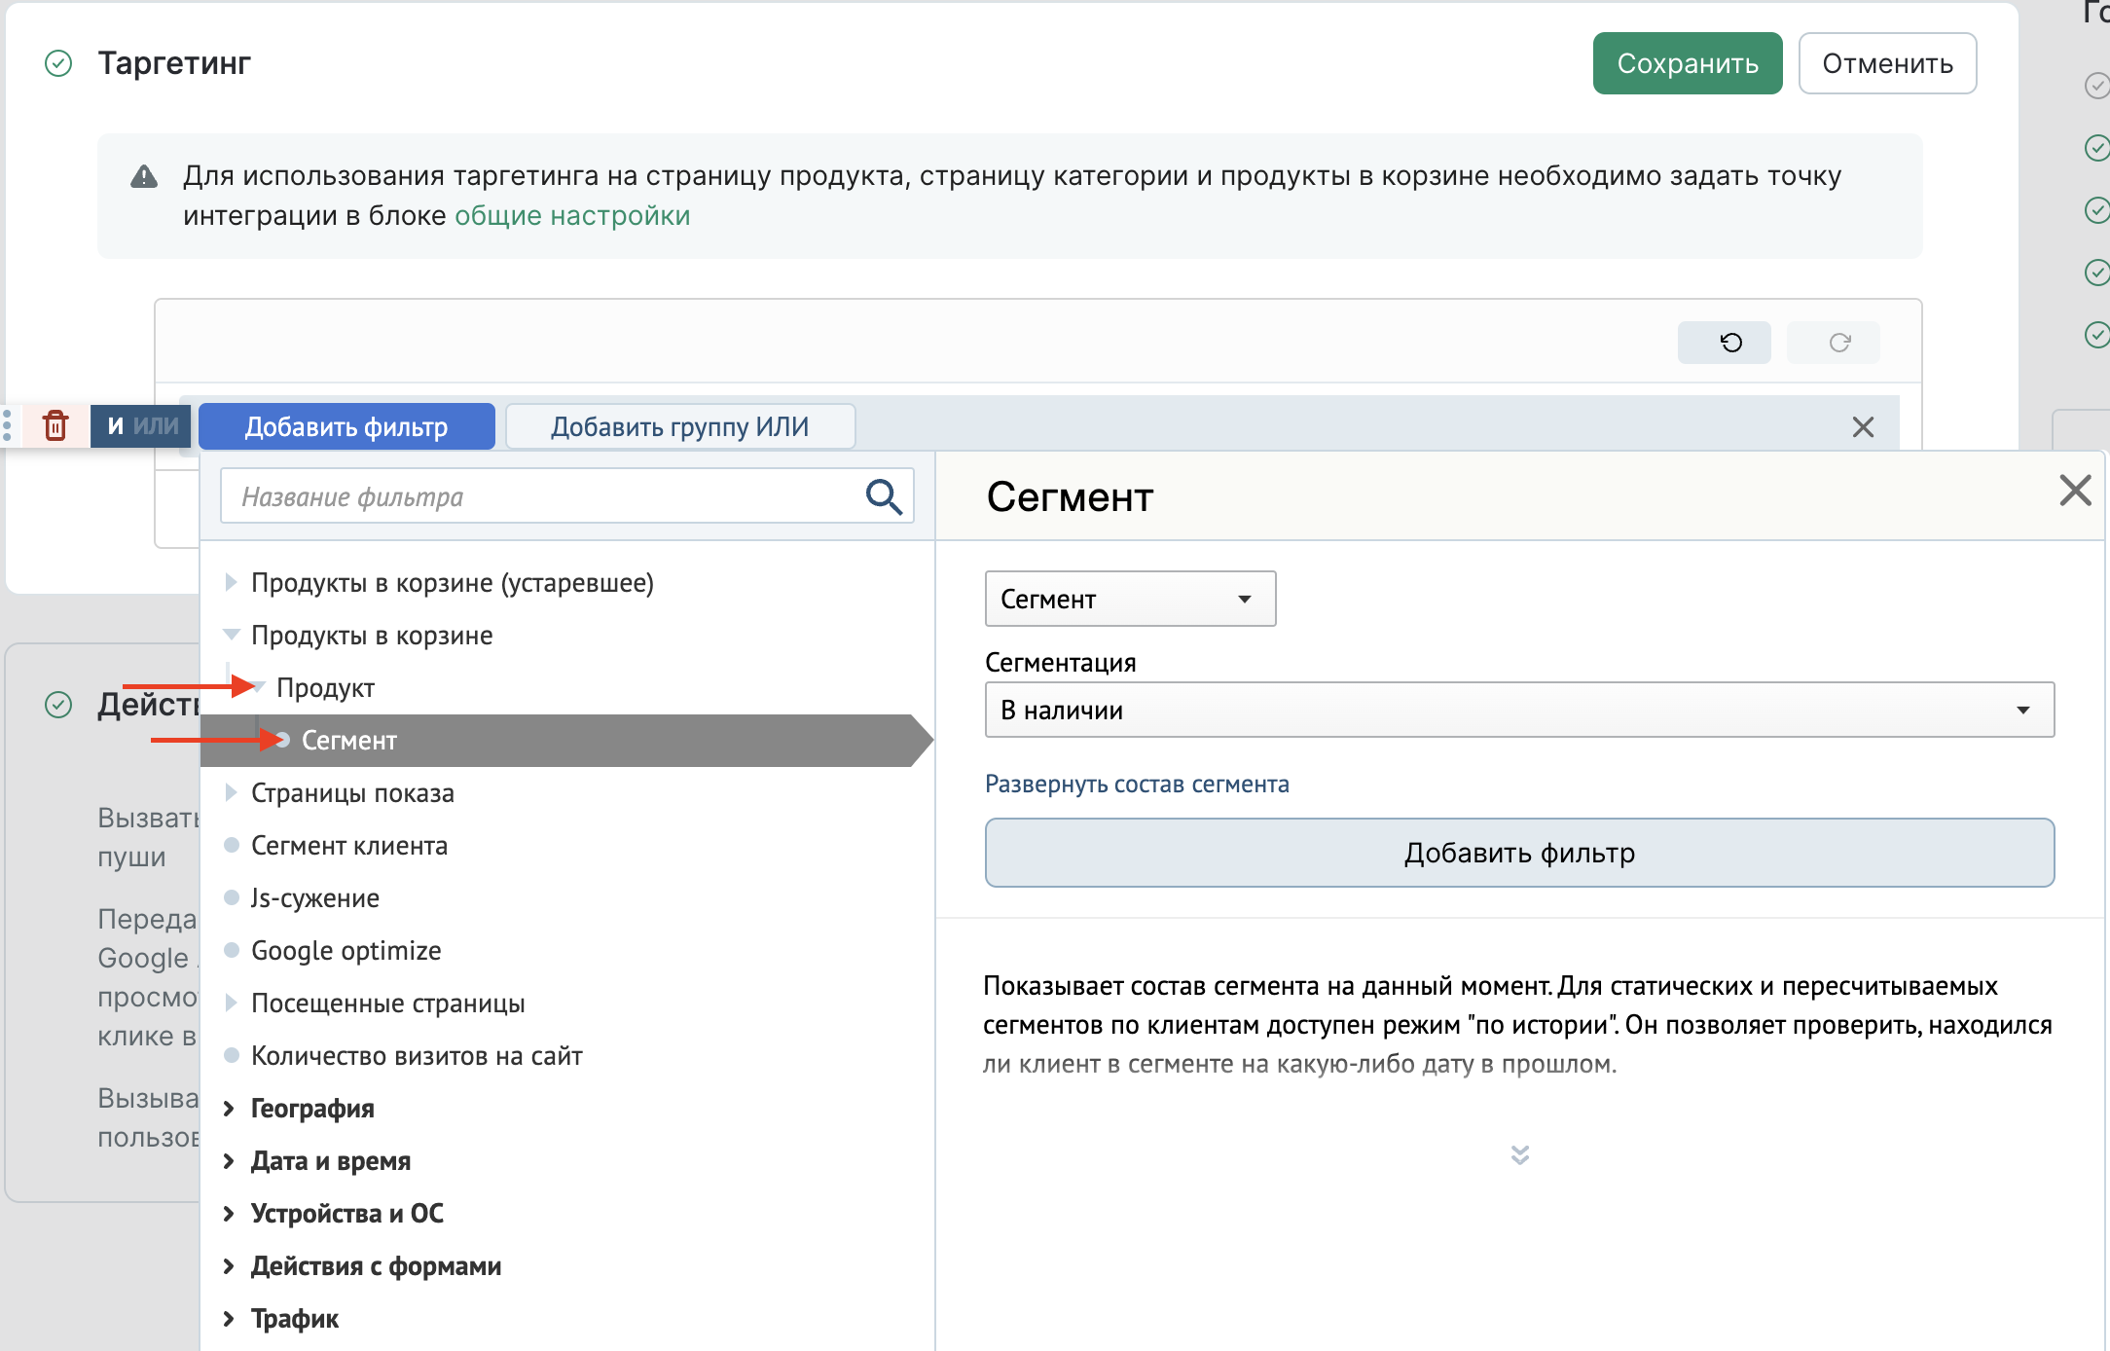Viewport: 2110px width, 1351px height.
Task: Choose the Google optimize filter
Action: click(x=346, y=950)
